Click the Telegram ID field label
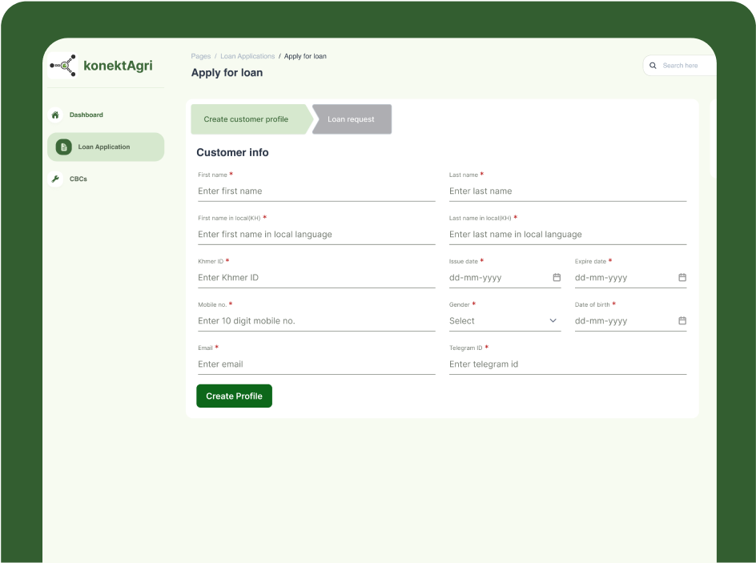The image size is (756, 563). 466,348
